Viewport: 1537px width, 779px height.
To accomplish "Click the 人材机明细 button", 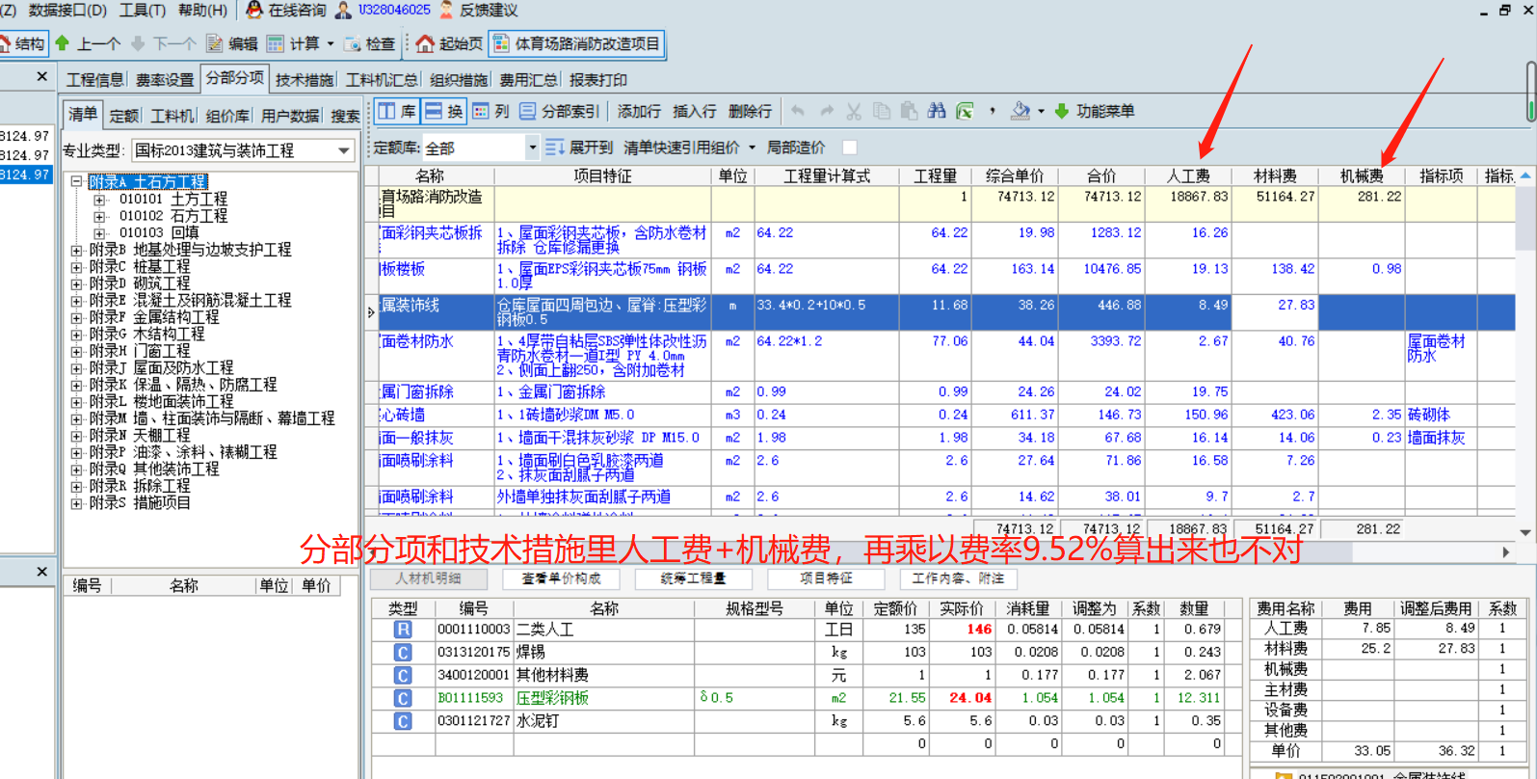I will pos(428,578).
